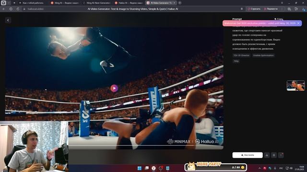
Task: Open Task View on taskbar
Action: coord(146,168)
